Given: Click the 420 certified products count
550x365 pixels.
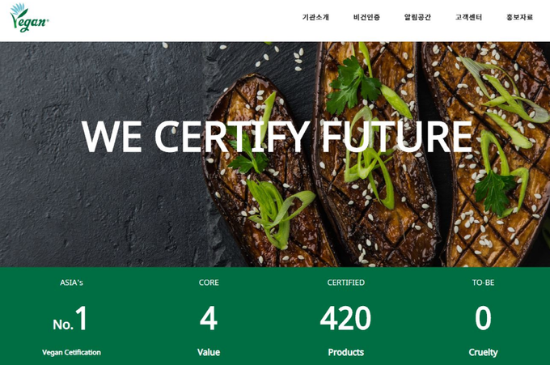Looking at the screenshot, I should tap(345, 318).
